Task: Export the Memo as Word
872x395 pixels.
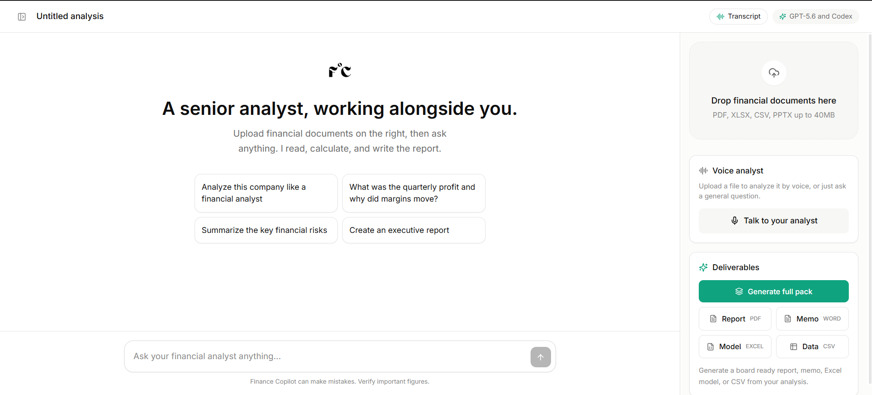Action: pyautogui.click(x=812, y=319)
